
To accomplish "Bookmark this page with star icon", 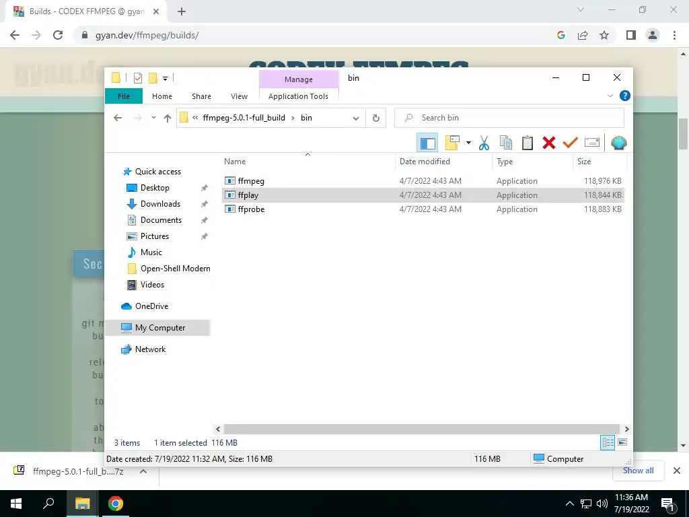I will coord(605,35).
